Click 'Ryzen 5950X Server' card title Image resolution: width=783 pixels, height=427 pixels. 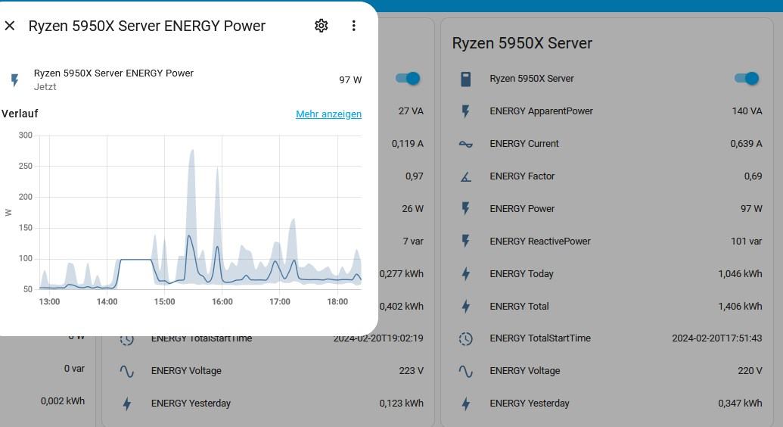[x=522, y=43]
